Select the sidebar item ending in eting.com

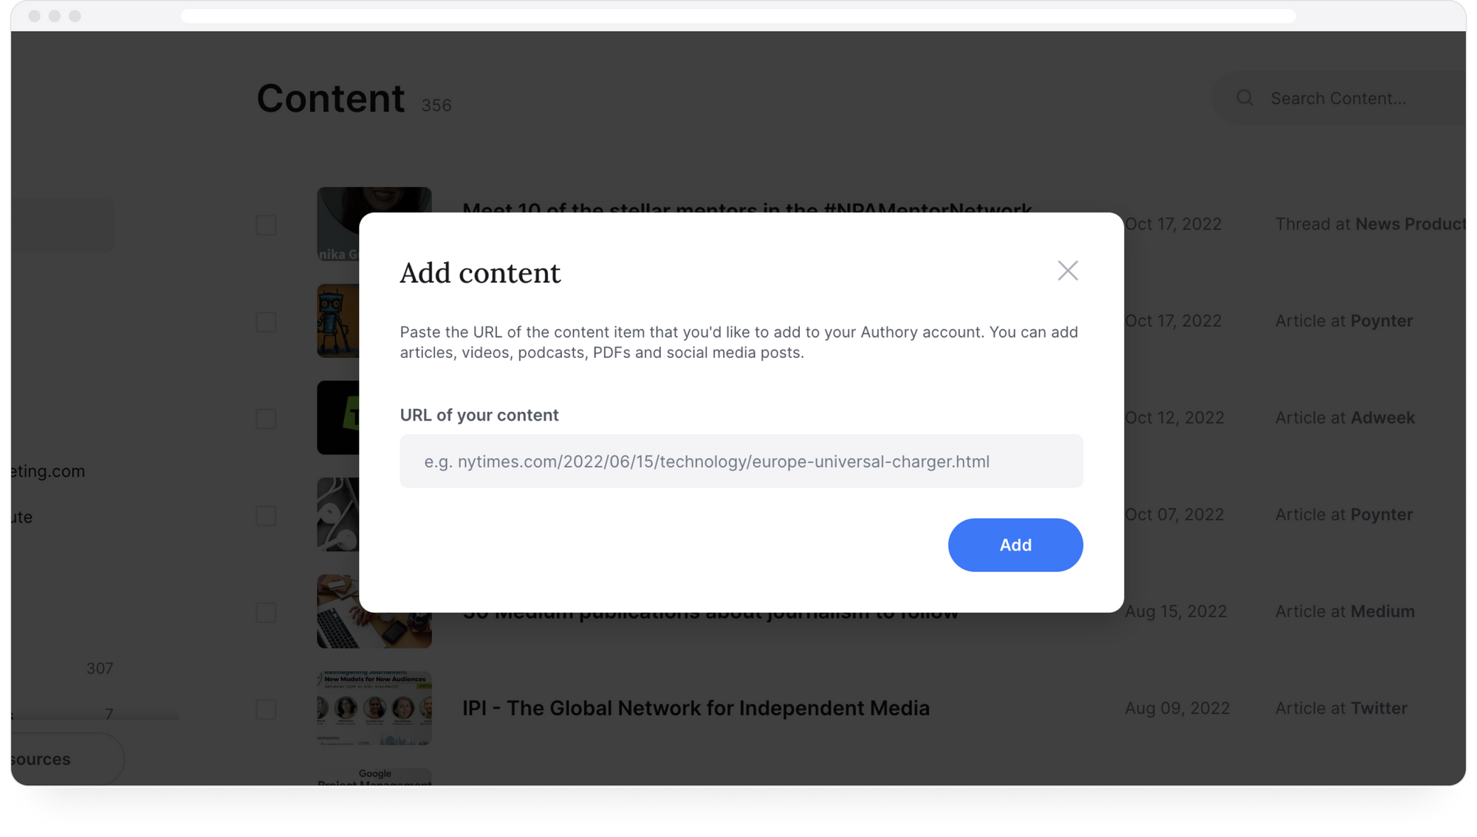(48, 471)
